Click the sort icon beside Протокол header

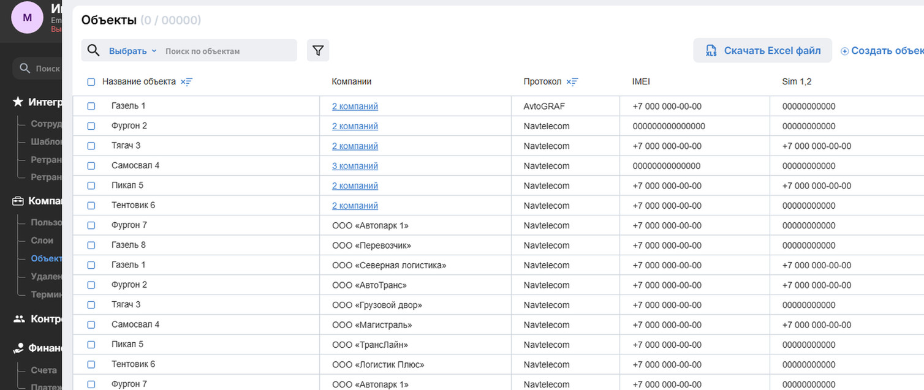572,82
